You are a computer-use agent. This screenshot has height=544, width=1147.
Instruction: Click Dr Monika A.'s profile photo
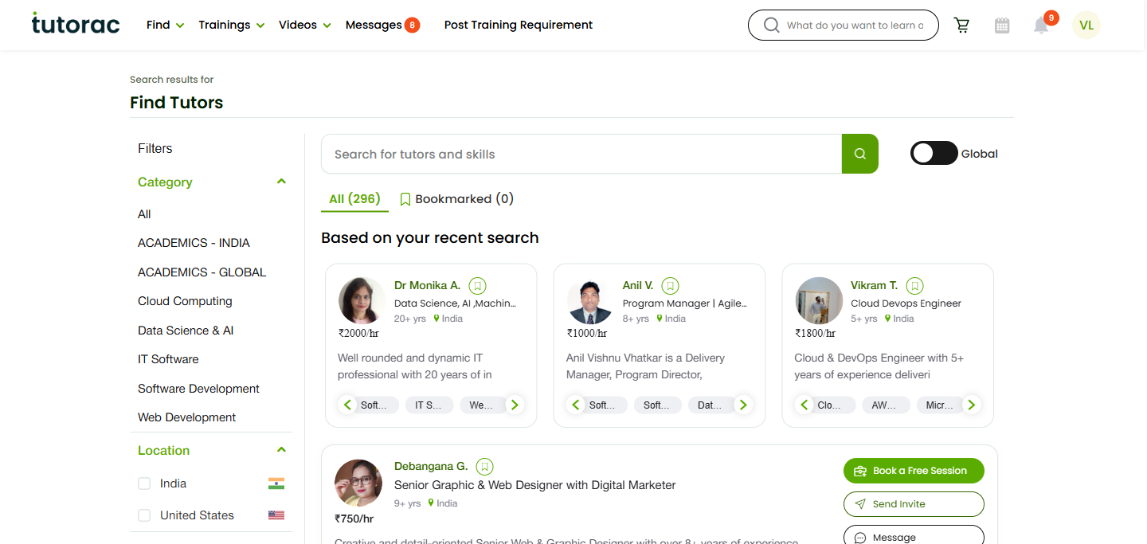click(362, 300)
